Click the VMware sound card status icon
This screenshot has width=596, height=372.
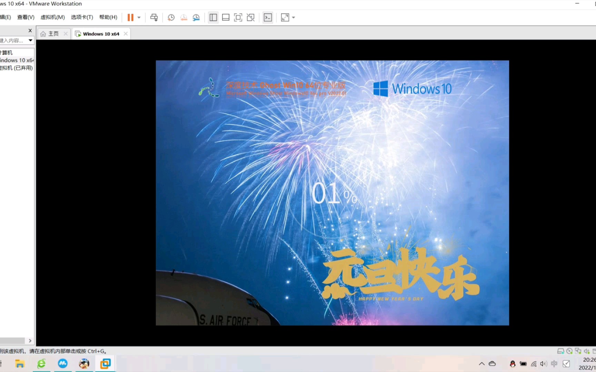tap(587, 351)
